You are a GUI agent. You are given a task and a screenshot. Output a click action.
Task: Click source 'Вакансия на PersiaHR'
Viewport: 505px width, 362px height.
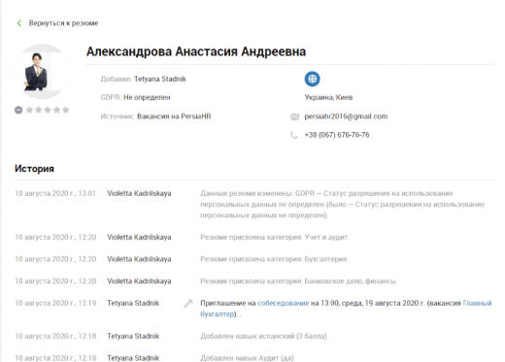(174, 116)
